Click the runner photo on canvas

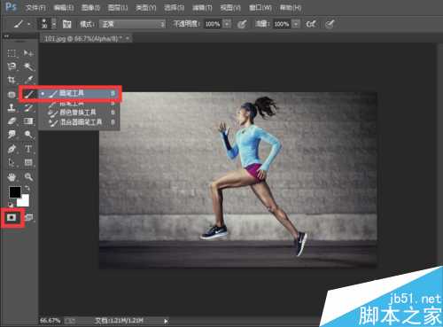pyautogui.click(x=237, y=180)
